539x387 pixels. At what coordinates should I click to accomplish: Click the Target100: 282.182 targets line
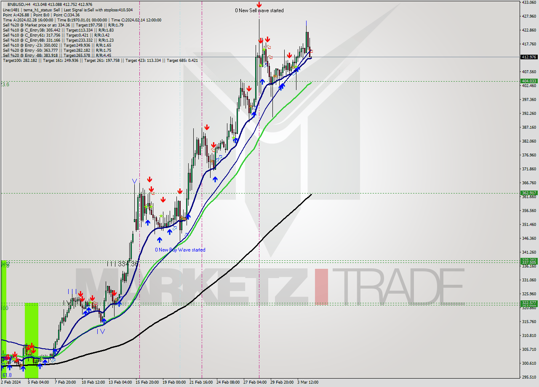100,60
